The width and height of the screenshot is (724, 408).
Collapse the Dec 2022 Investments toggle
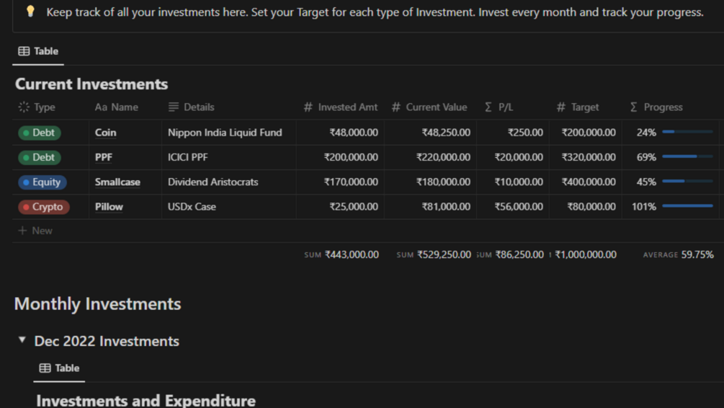(x=22, y=340)
